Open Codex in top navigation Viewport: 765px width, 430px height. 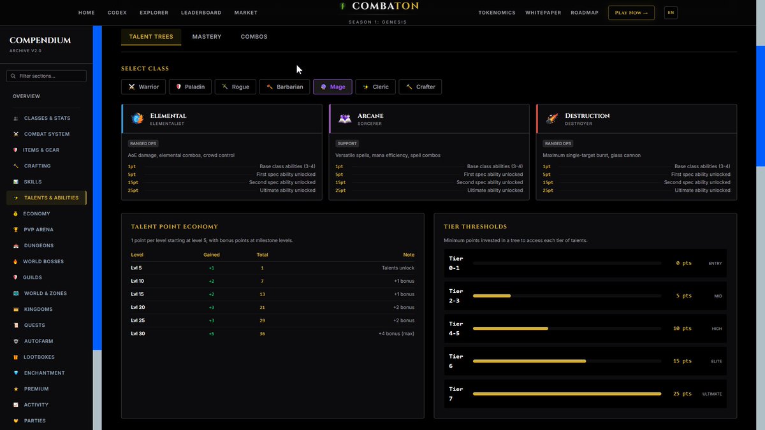coord(117,13)
